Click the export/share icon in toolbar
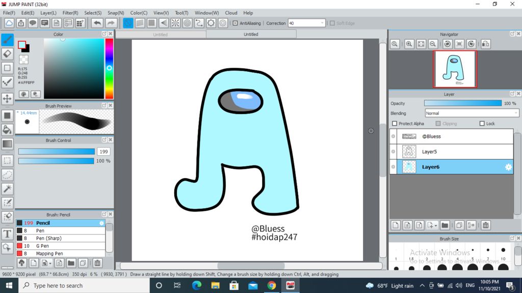The width and height of the screenshot is (522, 293). click(x=21, y=23)
